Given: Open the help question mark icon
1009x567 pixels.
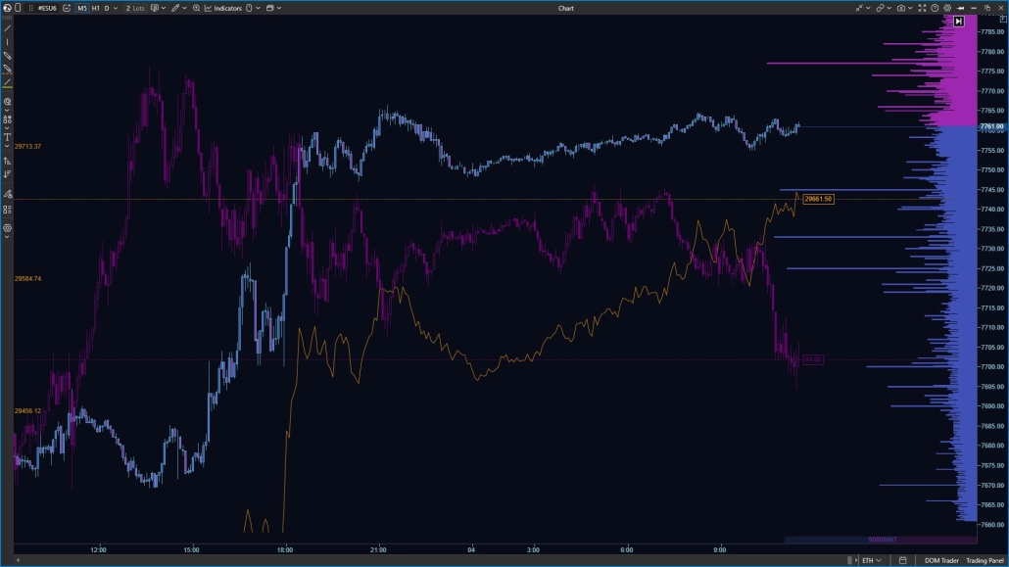Looking at the screenshot, I should click(935, 9).
